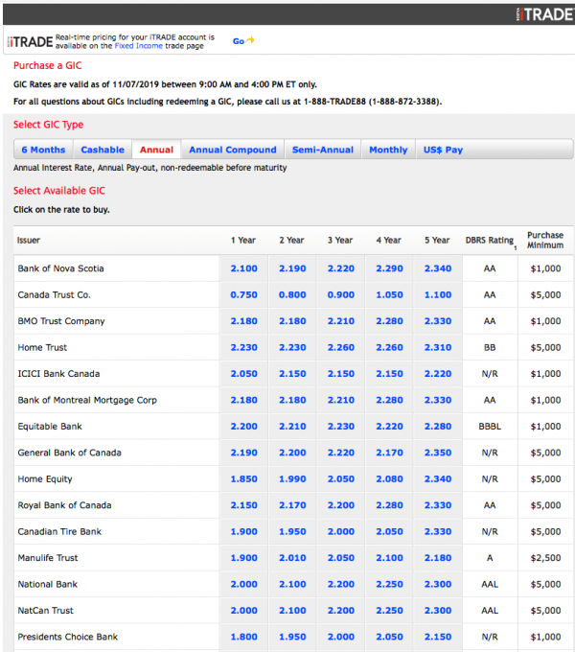
Task: Click Canada Trust Co. 1 Year rate 0.750
Action: click(x=243, y=295)
